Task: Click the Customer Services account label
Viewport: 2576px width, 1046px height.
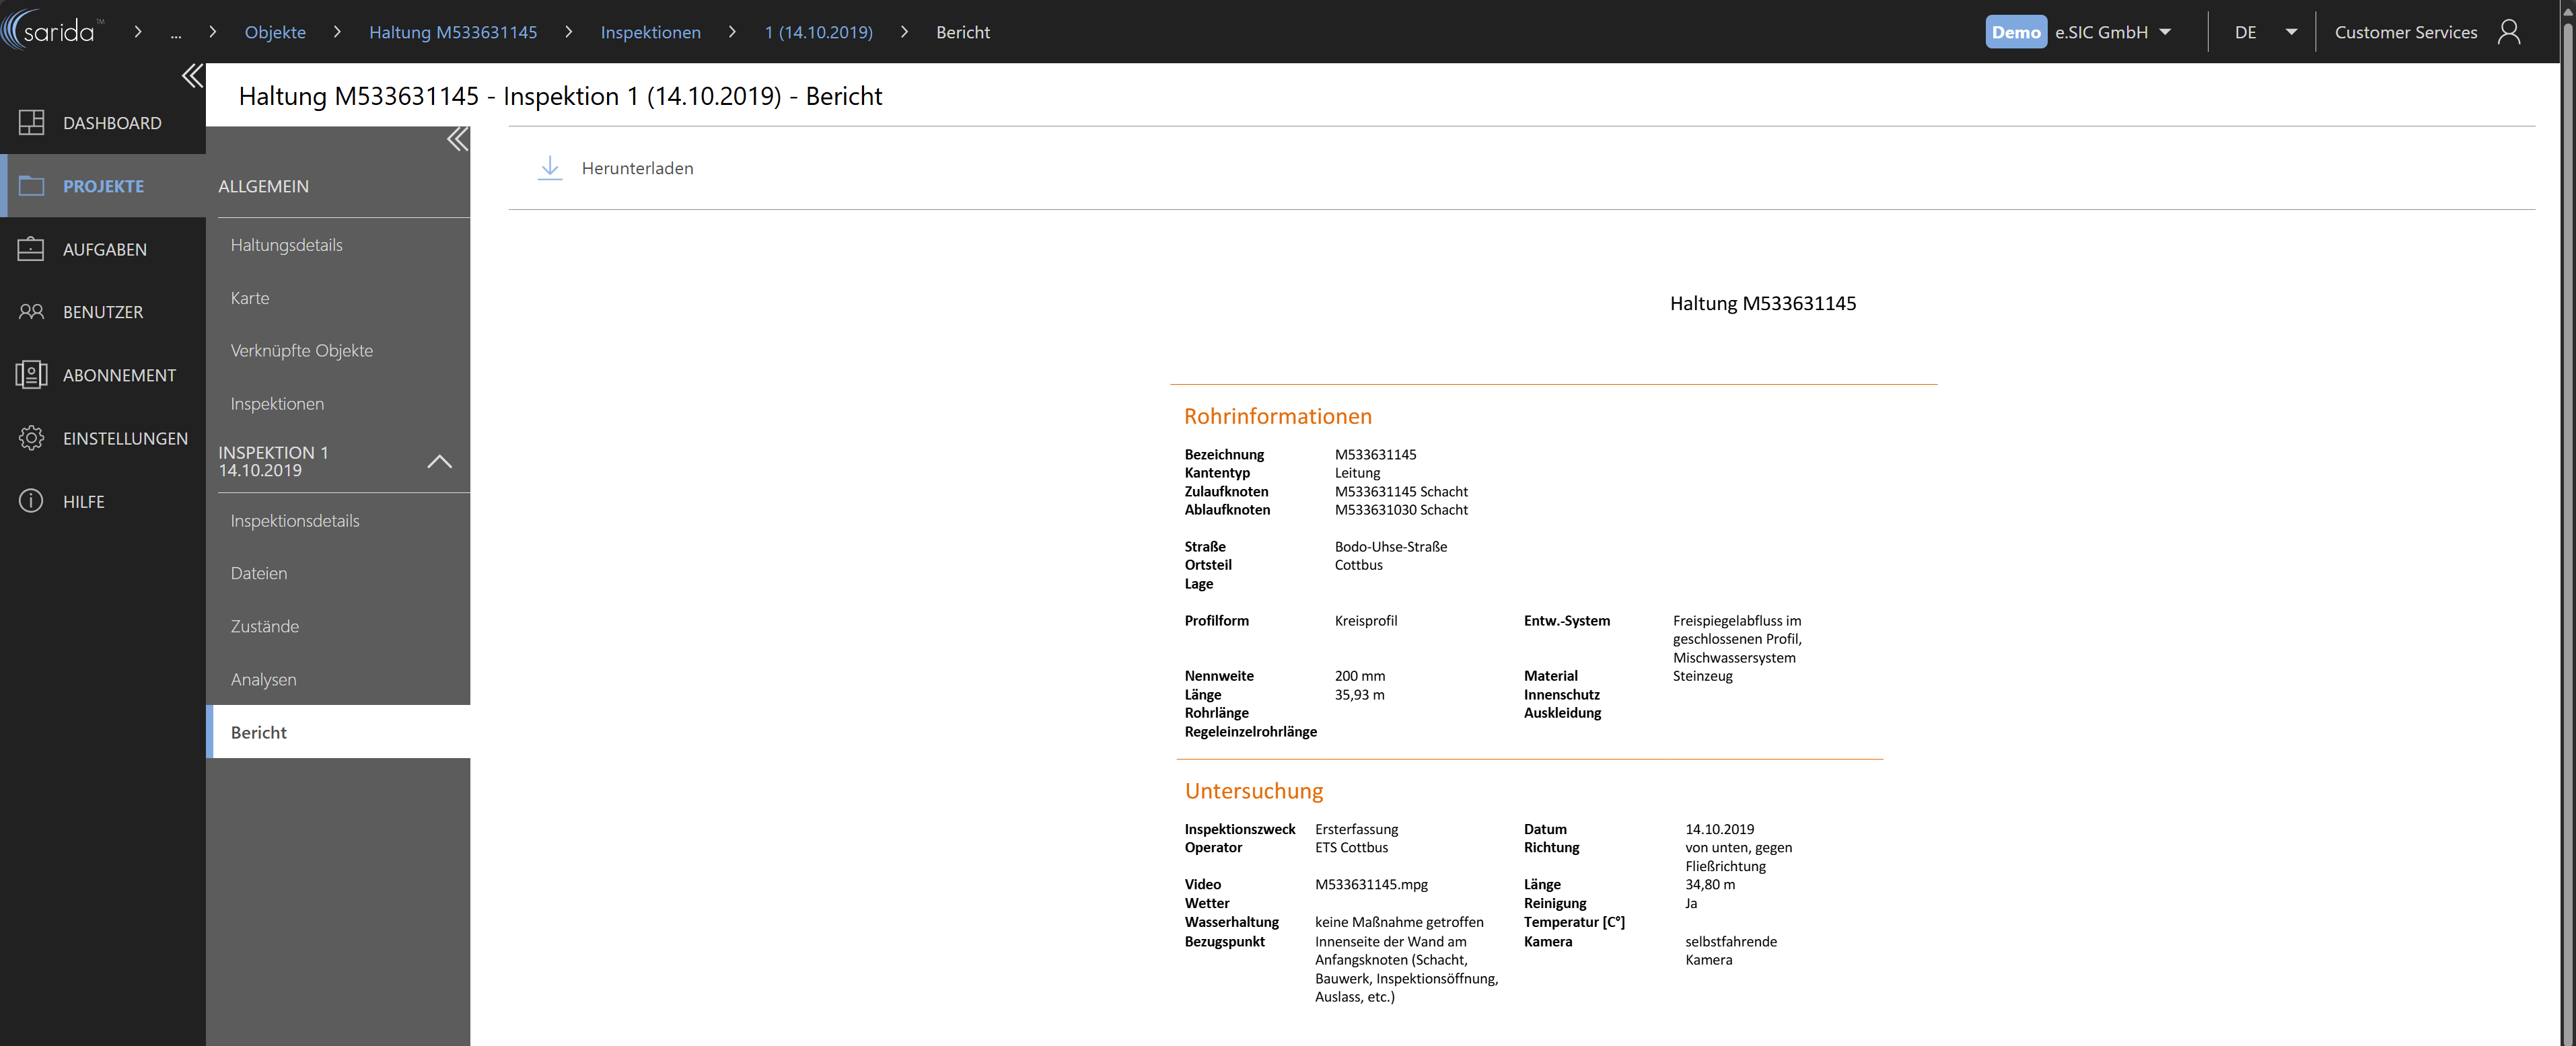Action: click(2405, 32)
